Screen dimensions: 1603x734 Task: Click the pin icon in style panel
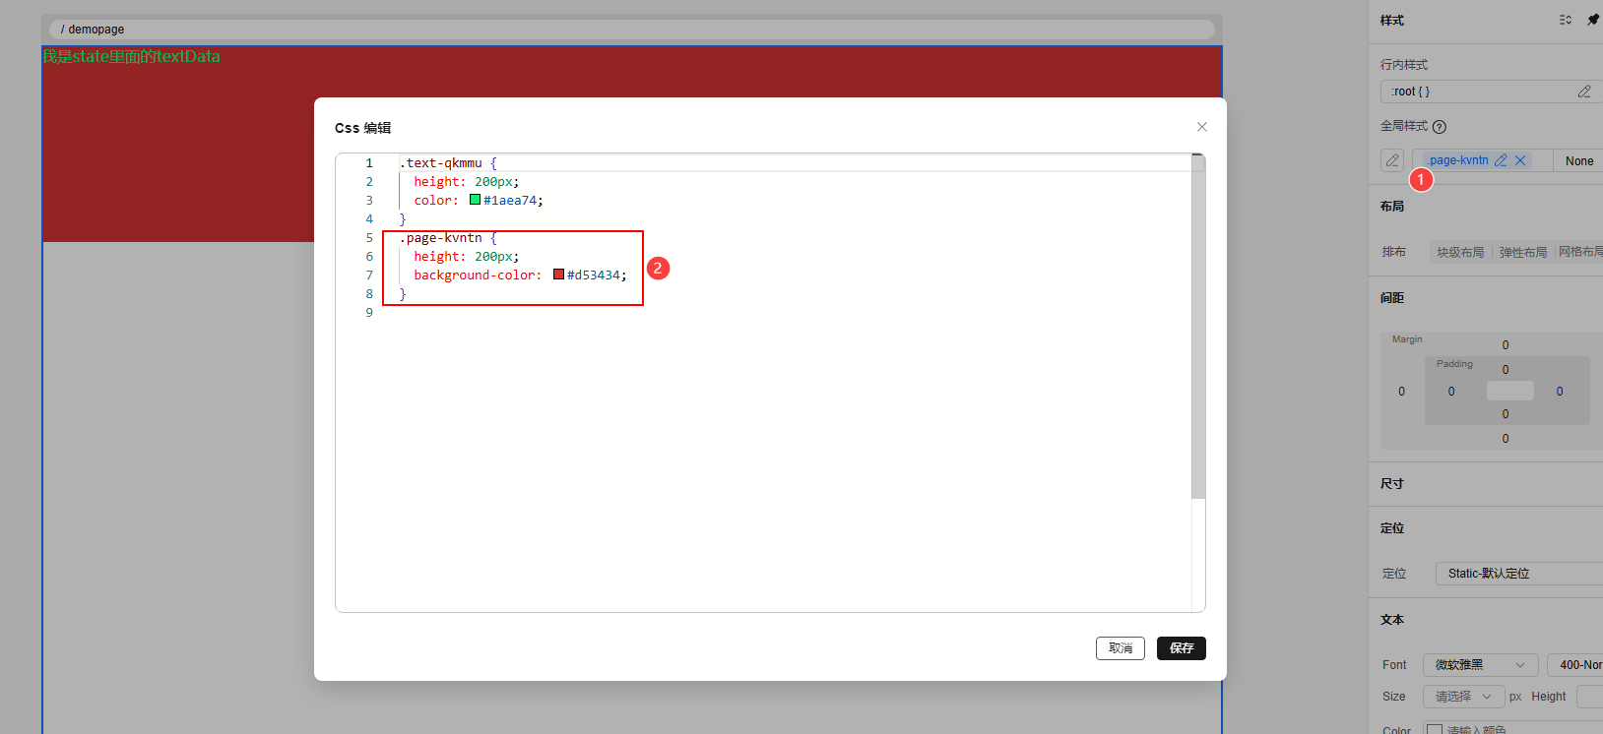tap(1592, 20)
